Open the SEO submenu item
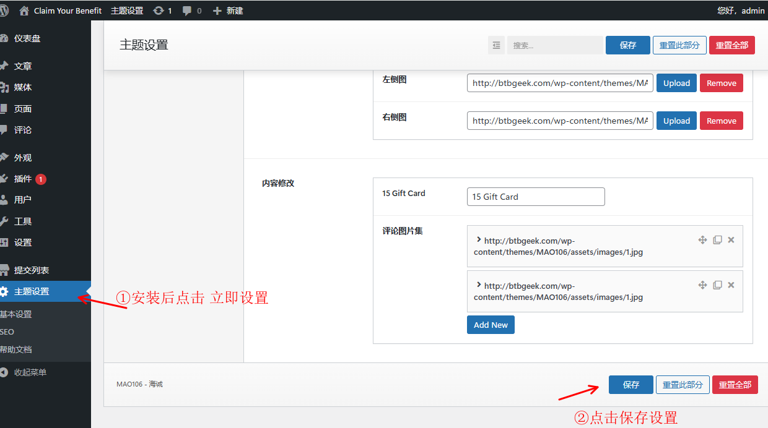Screen dimensions: 768x428 point(7,332)
